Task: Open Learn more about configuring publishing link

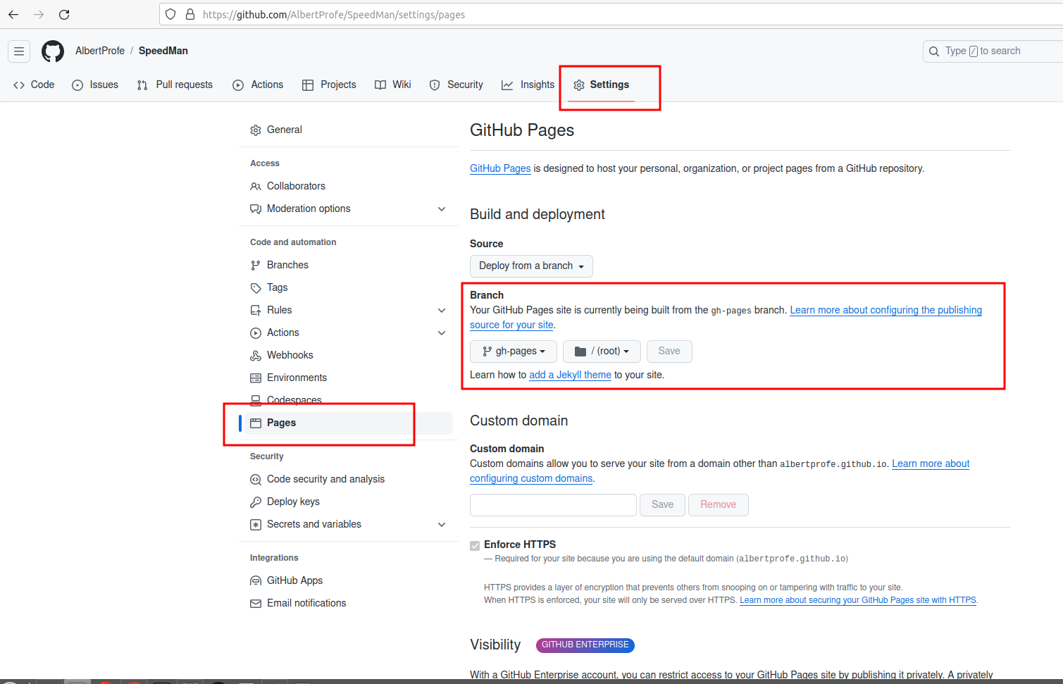Action: 885,311
